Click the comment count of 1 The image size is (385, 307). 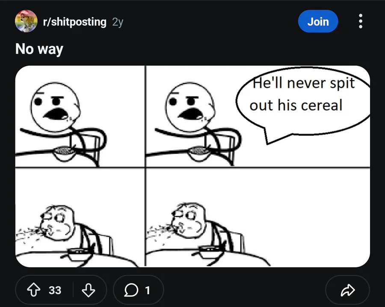[147, 290]
